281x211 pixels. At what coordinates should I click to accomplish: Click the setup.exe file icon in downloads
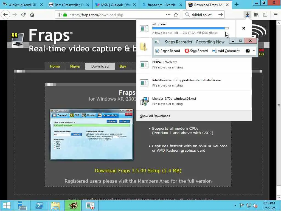144,28
